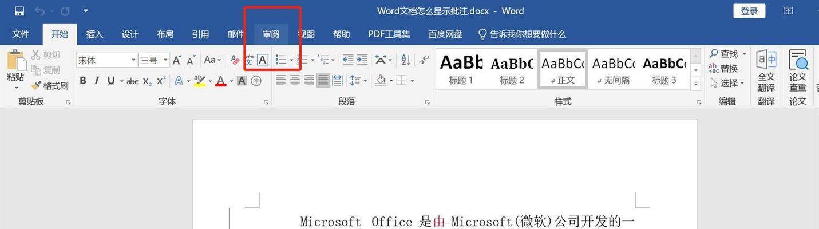This screenshot has width=819, height=229.
Task: Open the multilevel list menu
Action: (327, 60)
